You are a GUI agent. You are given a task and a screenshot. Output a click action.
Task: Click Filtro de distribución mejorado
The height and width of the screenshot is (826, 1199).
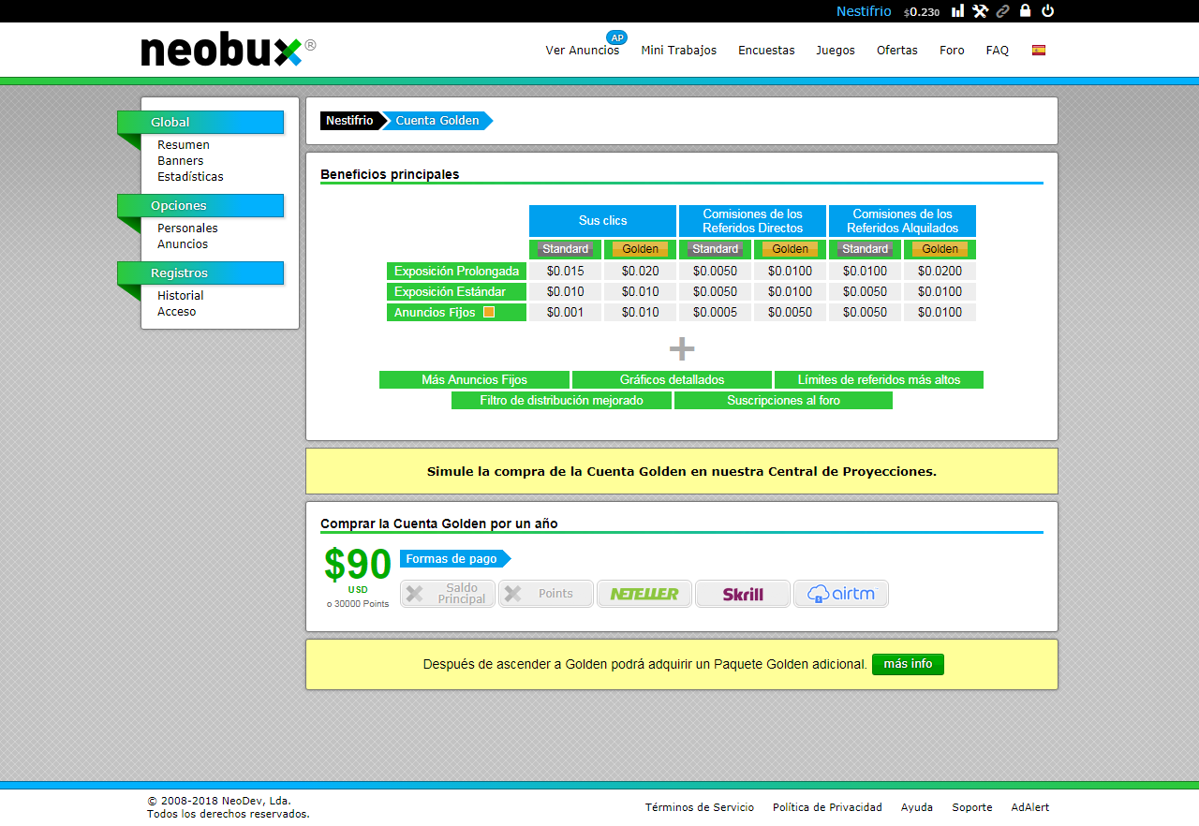coord(561,401)
